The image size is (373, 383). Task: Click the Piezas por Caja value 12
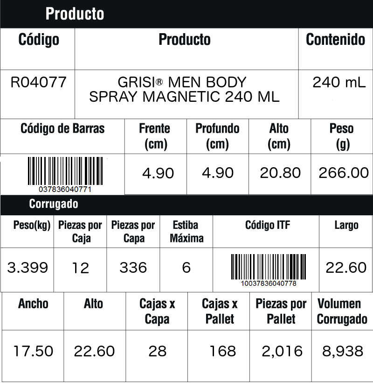click(81, 268)
